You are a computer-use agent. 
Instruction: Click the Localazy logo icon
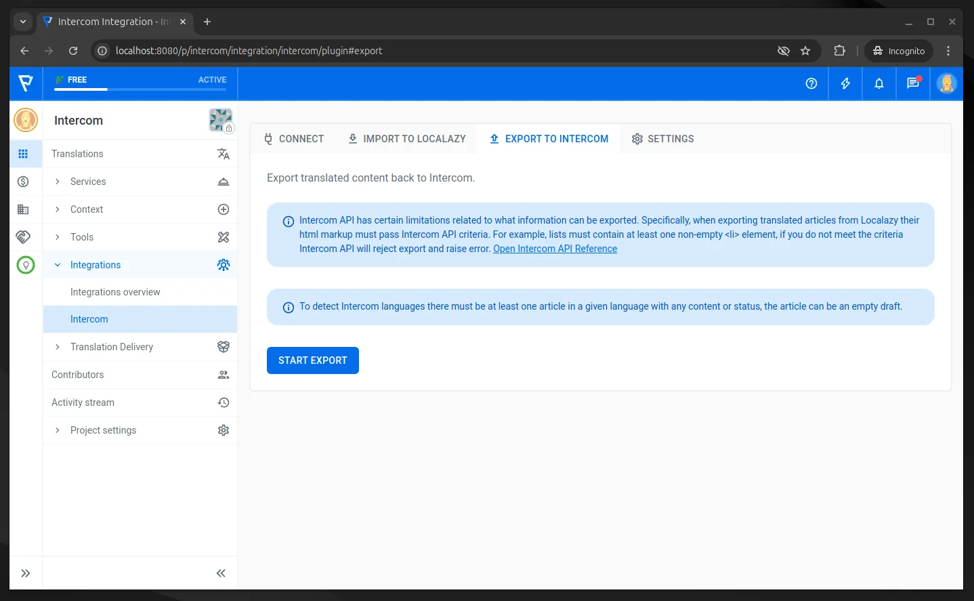(26, 83)
